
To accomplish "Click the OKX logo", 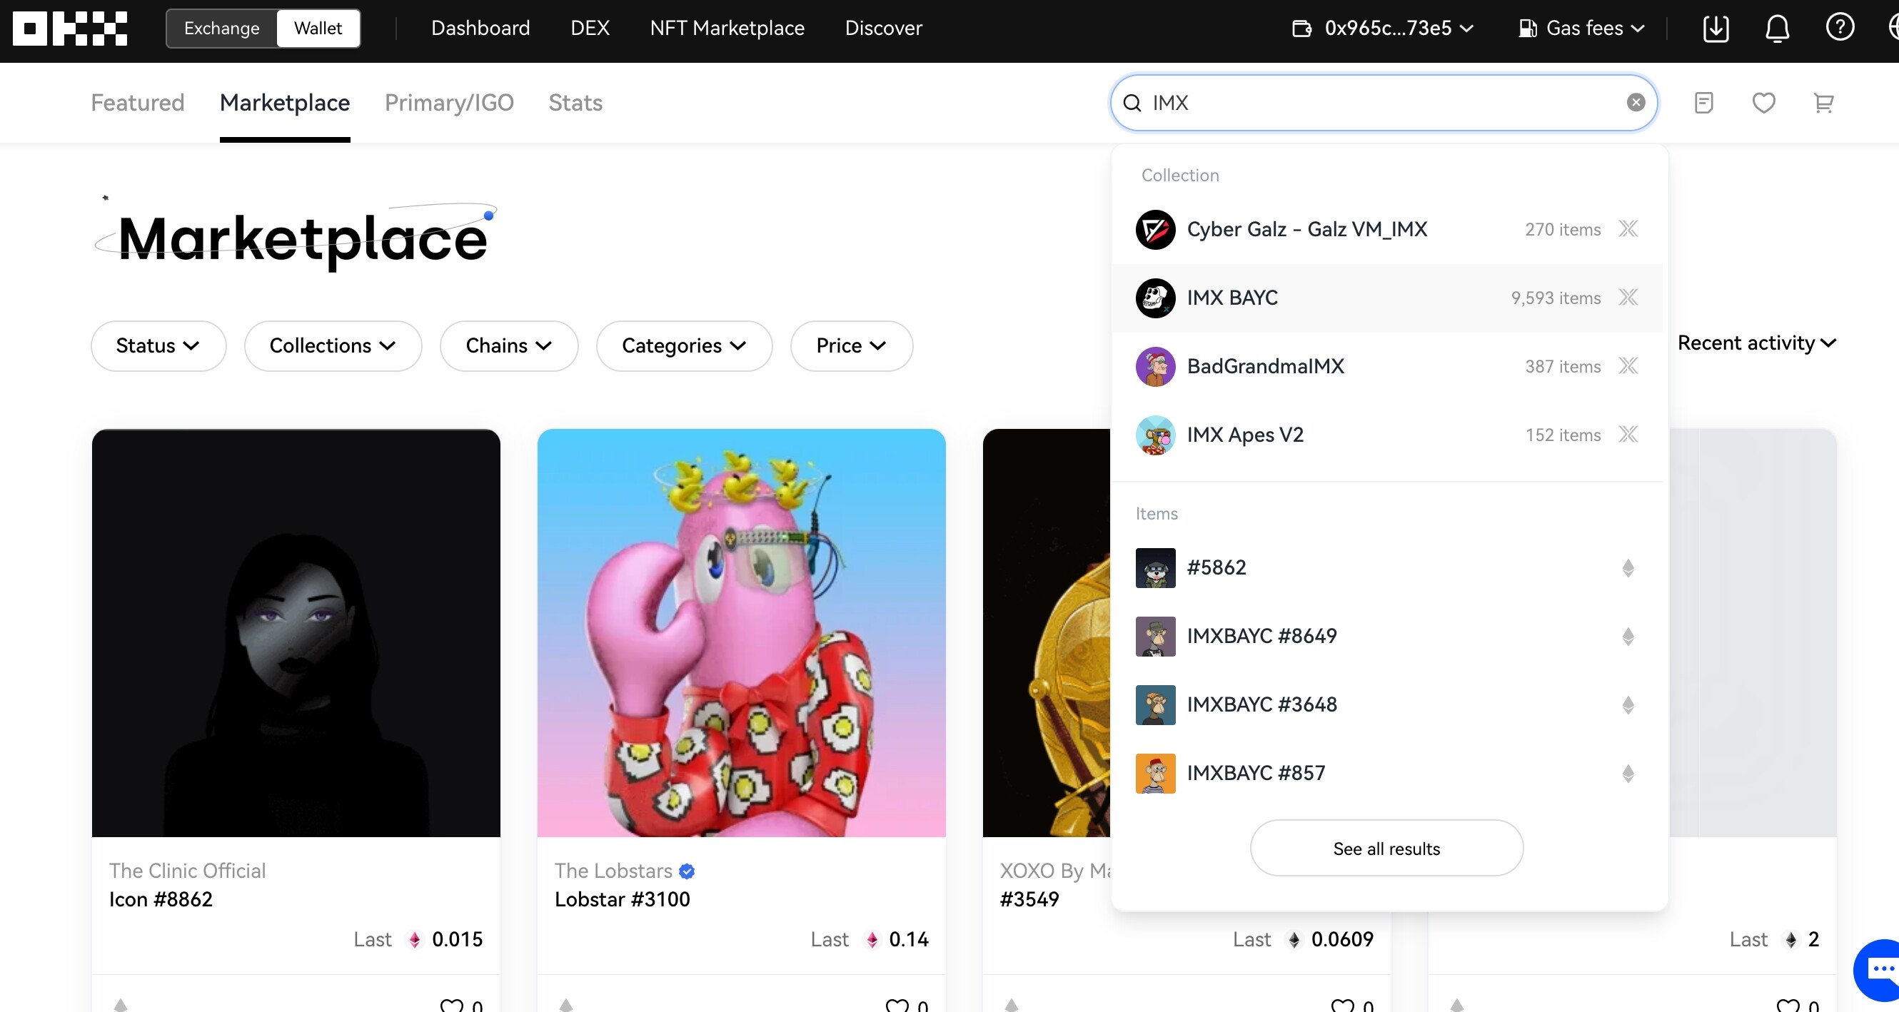I will coord(70,28).
